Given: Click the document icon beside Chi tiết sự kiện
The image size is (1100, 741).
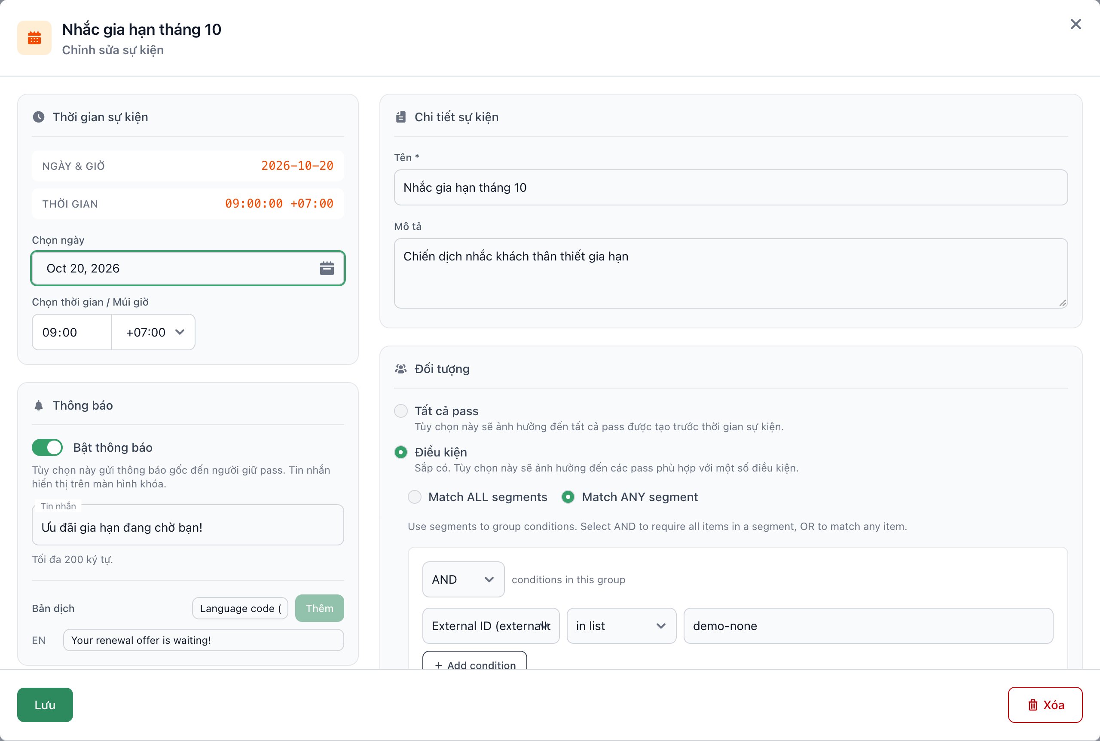Looking at the screenshot, I should (x=400, y=117).
